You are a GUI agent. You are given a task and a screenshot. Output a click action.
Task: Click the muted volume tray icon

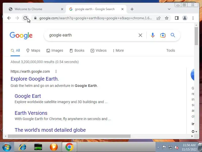[176, 147]
